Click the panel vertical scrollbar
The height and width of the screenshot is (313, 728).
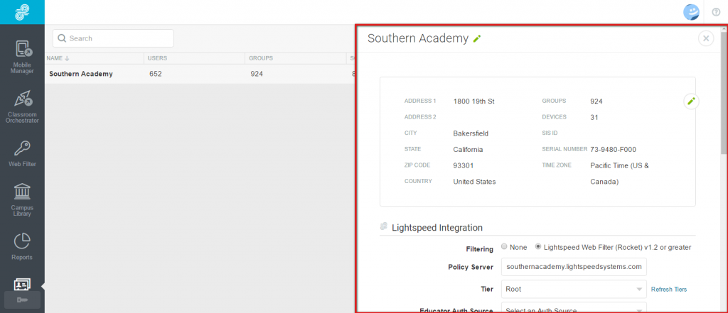coord(724,93)
